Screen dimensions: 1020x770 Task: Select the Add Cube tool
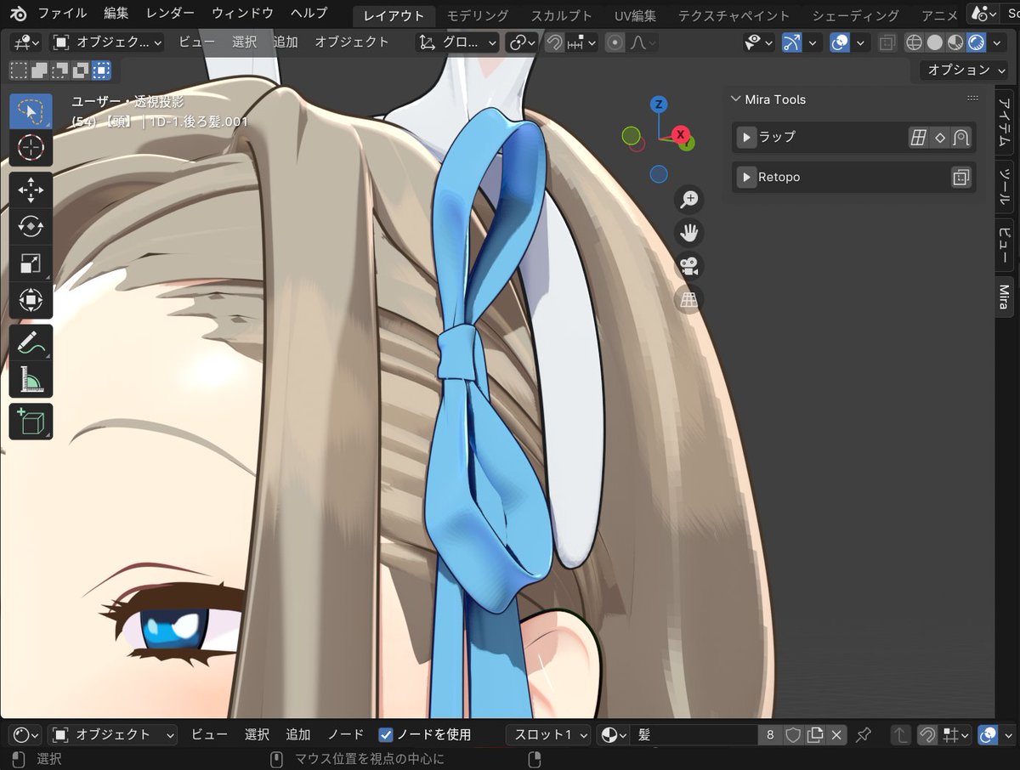pyautogui.click(x=31, y=422)
